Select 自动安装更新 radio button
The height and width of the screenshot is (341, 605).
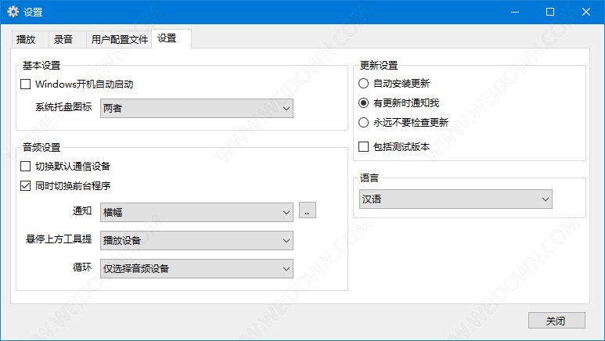[x=363, y=83]
